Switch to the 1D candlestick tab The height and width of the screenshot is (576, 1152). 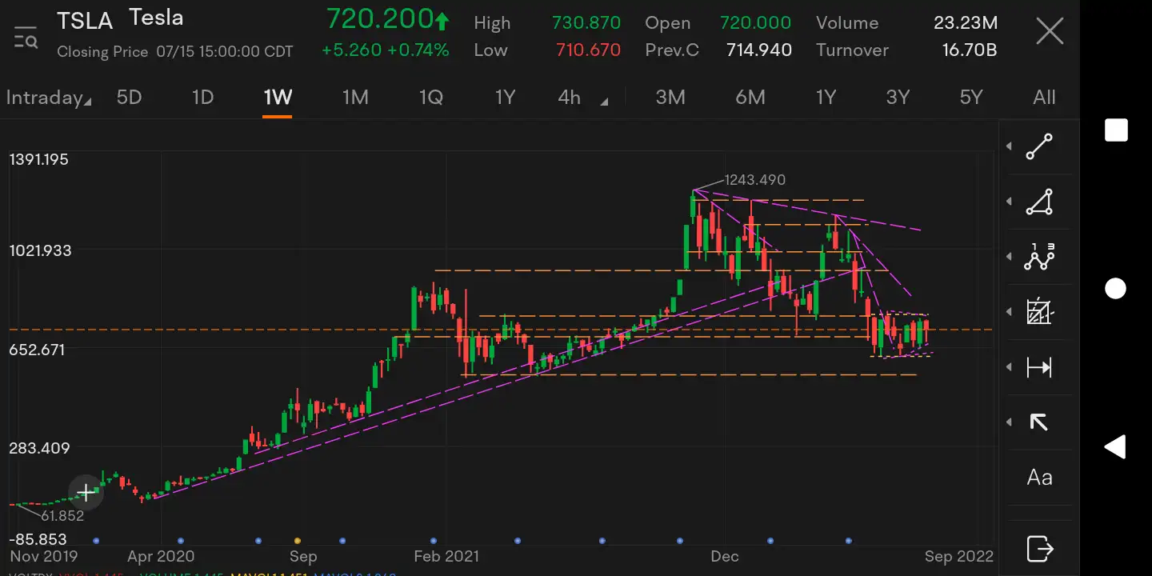coord(202,98)
